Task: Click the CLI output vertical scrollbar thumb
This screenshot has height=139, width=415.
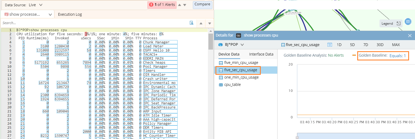Action: pos(211,41)
